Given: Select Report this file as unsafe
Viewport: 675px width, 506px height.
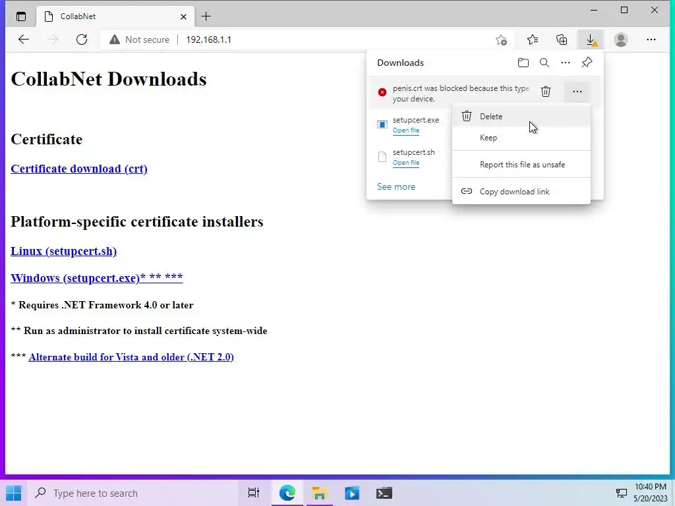Looking at the screenshot, I should (x=521, y=164).
